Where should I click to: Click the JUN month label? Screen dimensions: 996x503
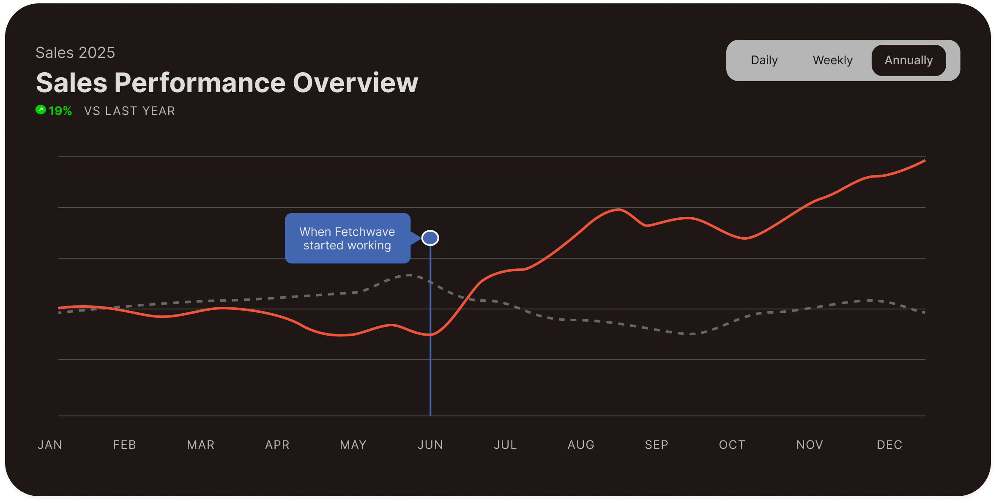pyautogui.click(x=430, y=445)
